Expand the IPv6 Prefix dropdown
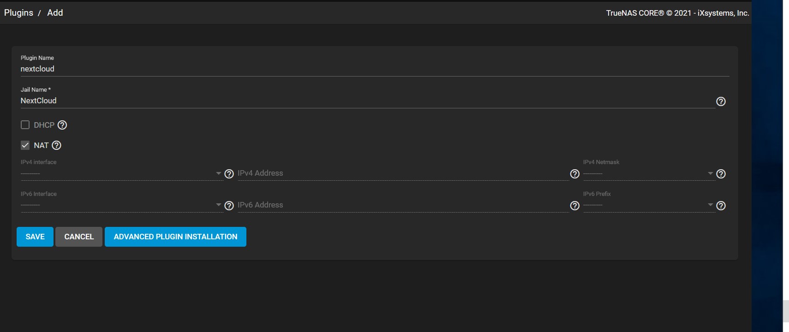This screenshot has height=332, width=789. point(649,205)
